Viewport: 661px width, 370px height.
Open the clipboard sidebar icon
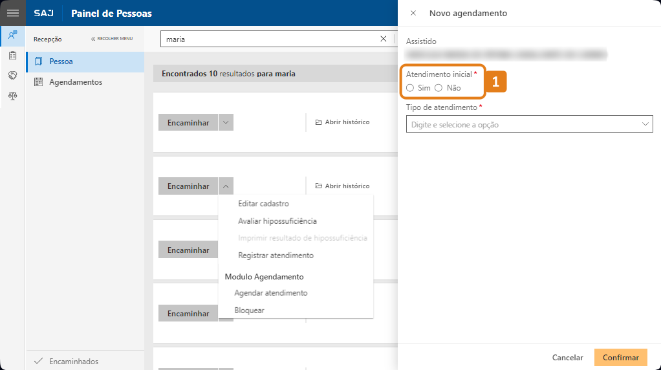pyautogui.click(x=13, y=55)
